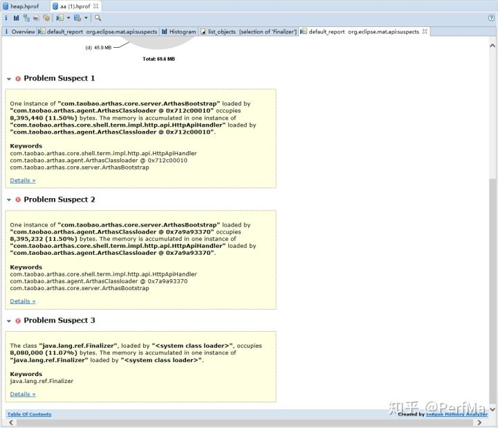
Task: Open the OQL query editor icon
Action: coord(36,18)
